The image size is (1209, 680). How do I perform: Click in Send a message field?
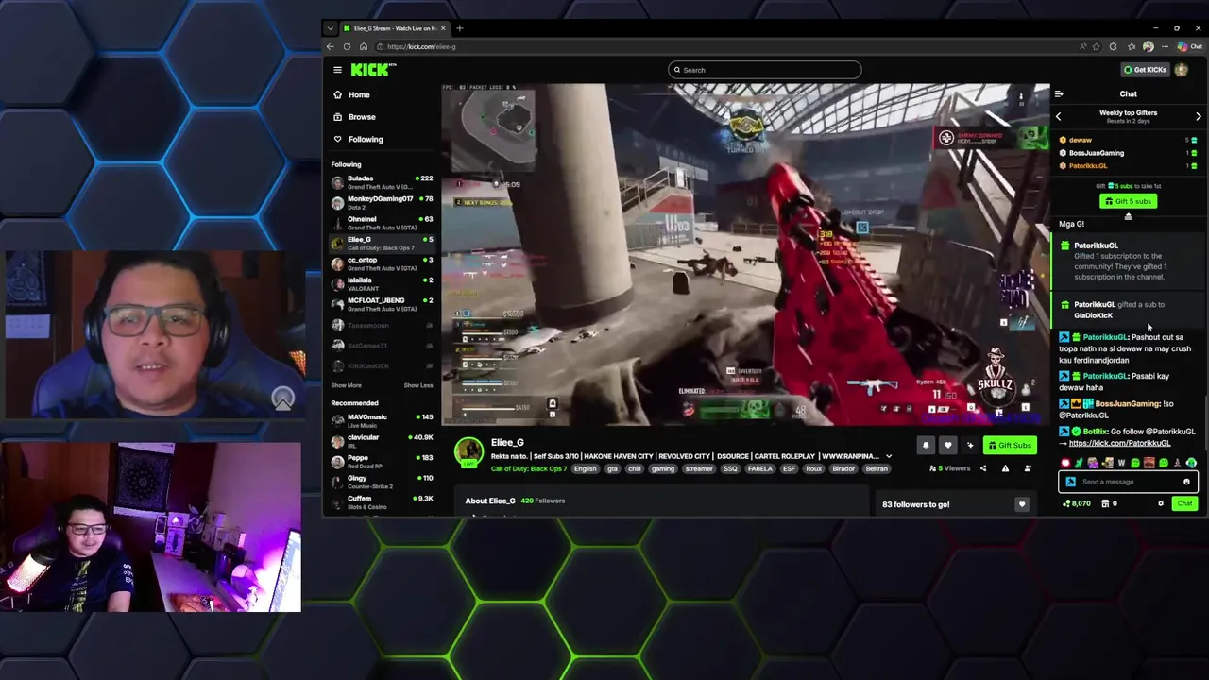point(1128,482)
